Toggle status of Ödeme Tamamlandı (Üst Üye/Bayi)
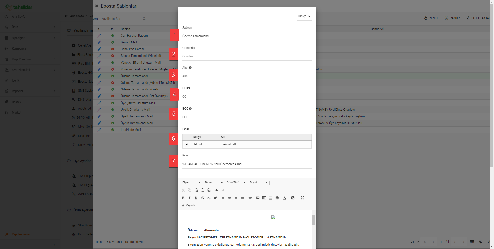The image size is (494, 249). click(x=113, y=96)
